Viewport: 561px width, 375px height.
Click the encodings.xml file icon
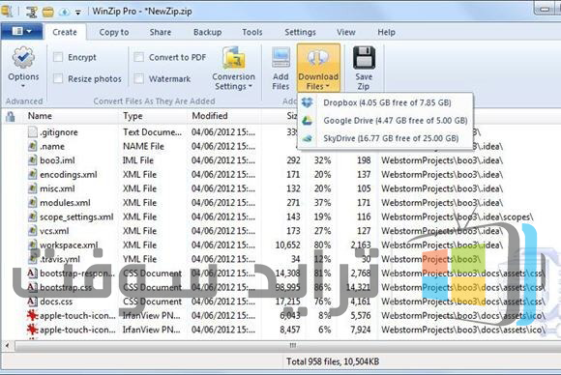pos(33,174)
